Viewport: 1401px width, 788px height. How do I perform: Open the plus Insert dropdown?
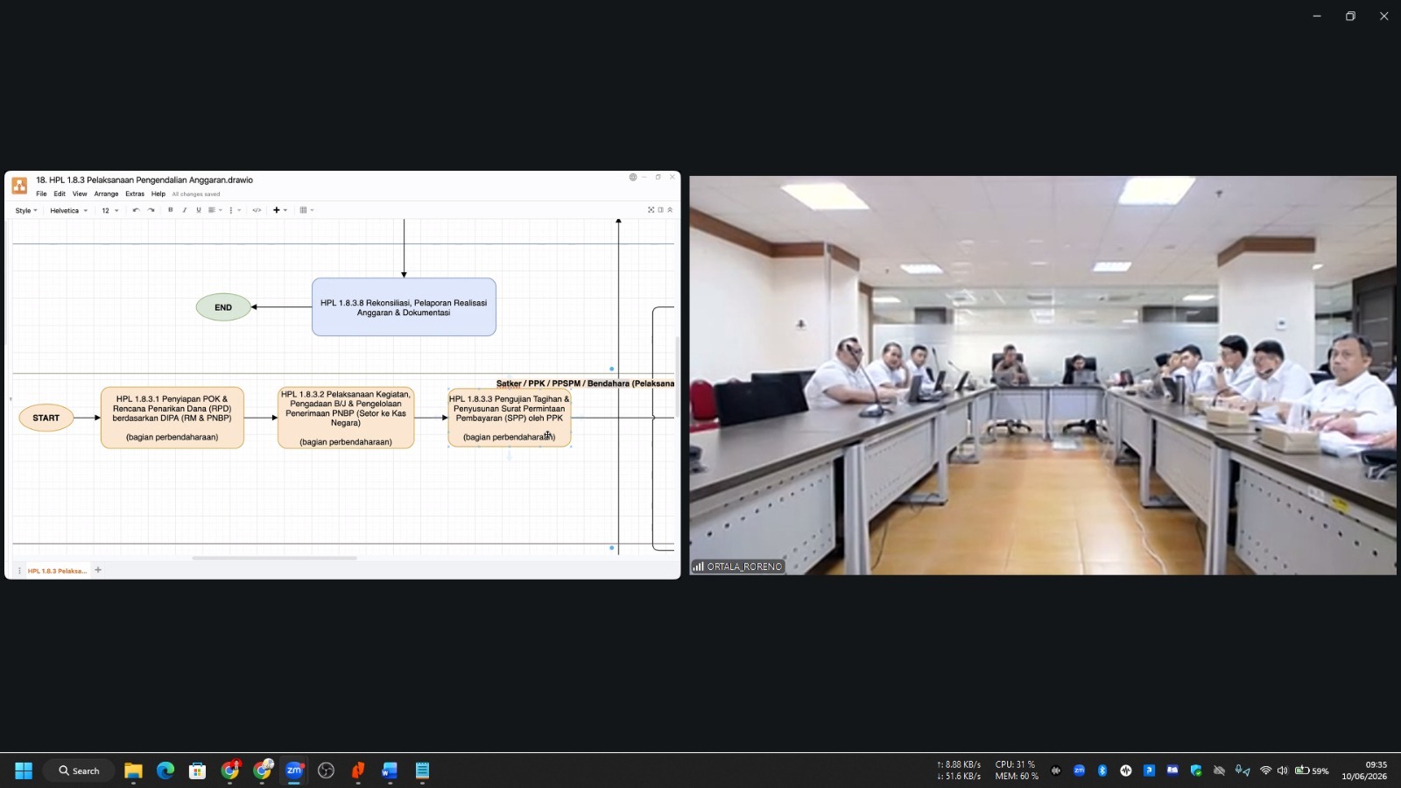click(x=280, y=210)
